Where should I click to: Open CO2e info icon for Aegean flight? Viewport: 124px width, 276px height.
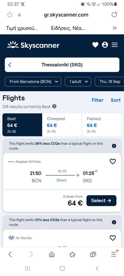tap(114, 146)
